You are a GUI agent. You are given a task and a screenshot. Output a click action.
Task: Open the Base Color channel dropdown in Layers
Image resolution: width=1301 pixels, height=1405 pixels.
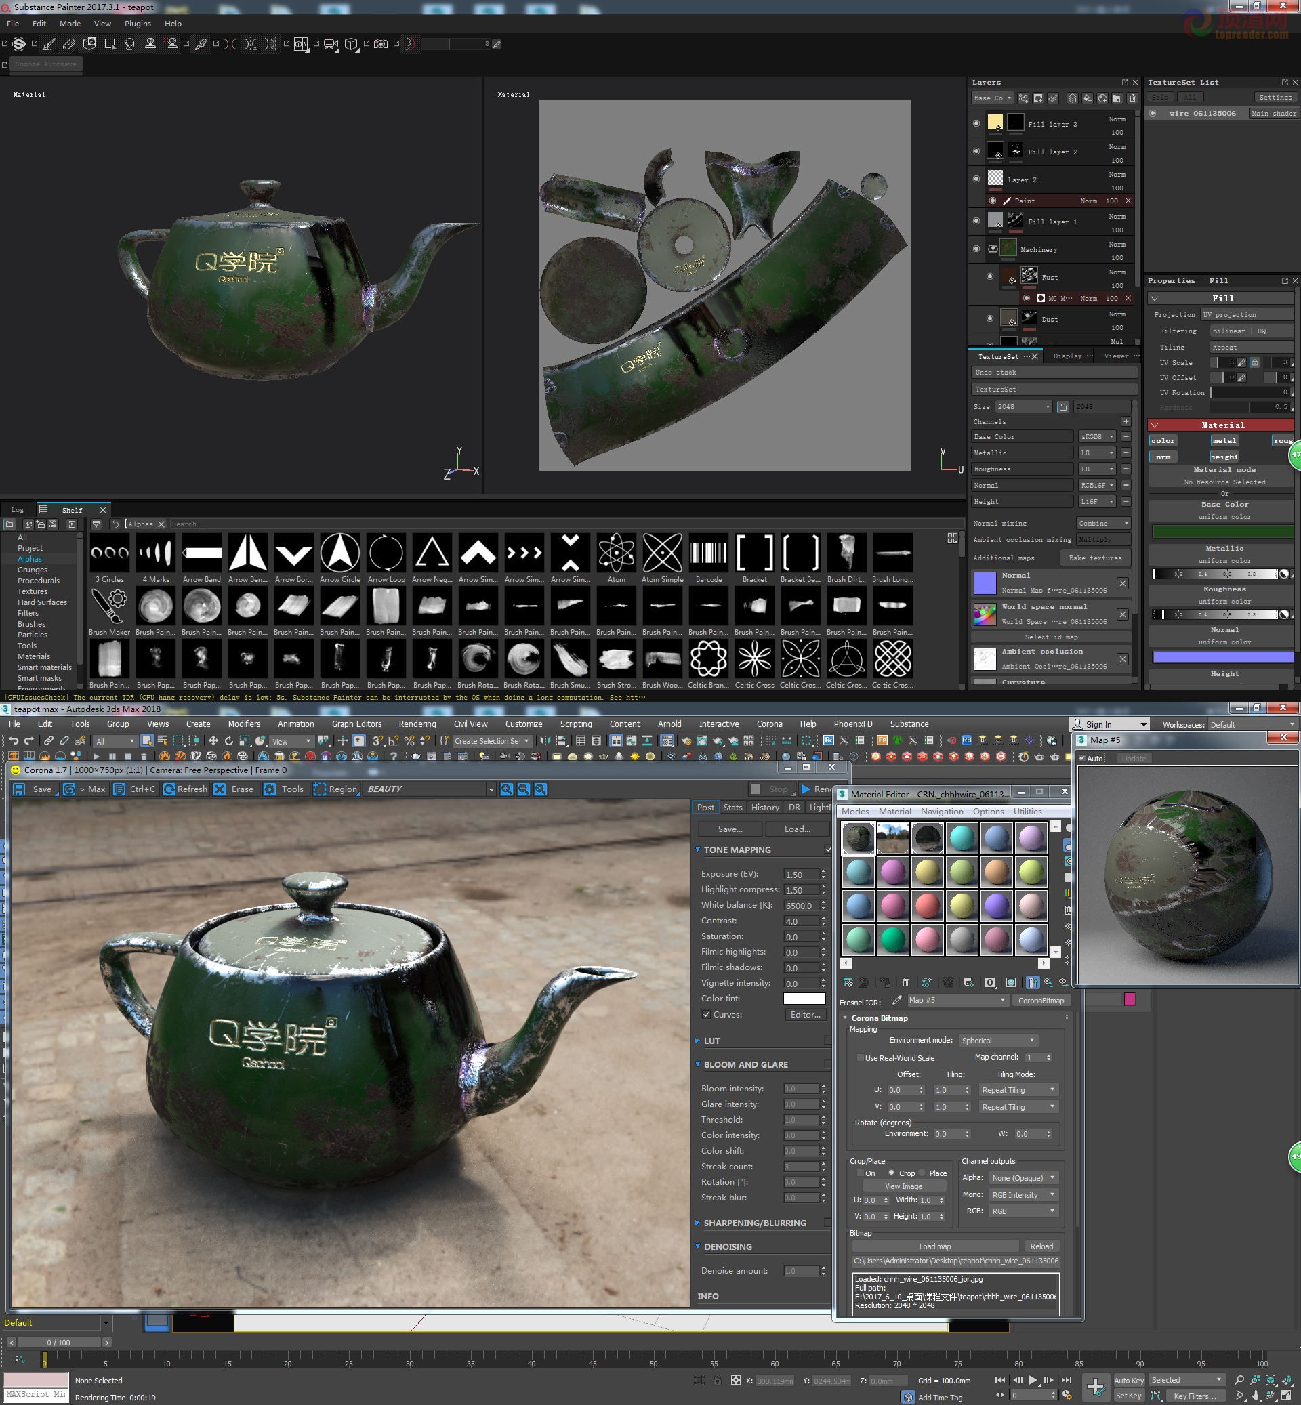pyautogui.click(x=992, y=98)
